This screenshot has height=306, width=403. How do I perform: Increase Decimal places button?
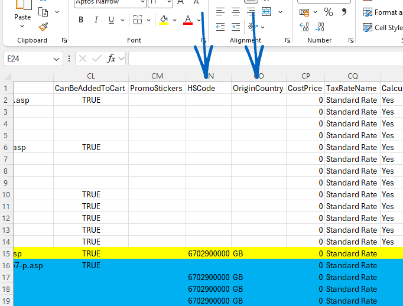(304, 27)
